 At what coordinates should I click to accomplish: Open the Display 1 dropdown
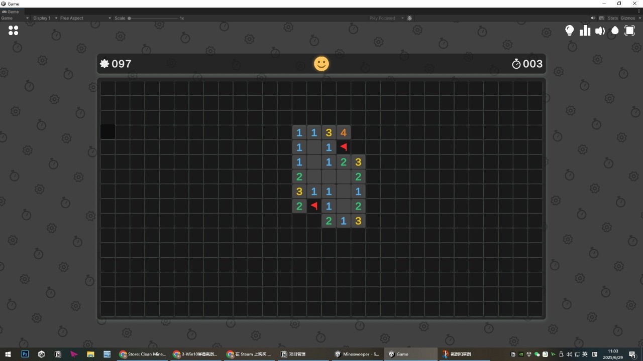tap(44, 18)
